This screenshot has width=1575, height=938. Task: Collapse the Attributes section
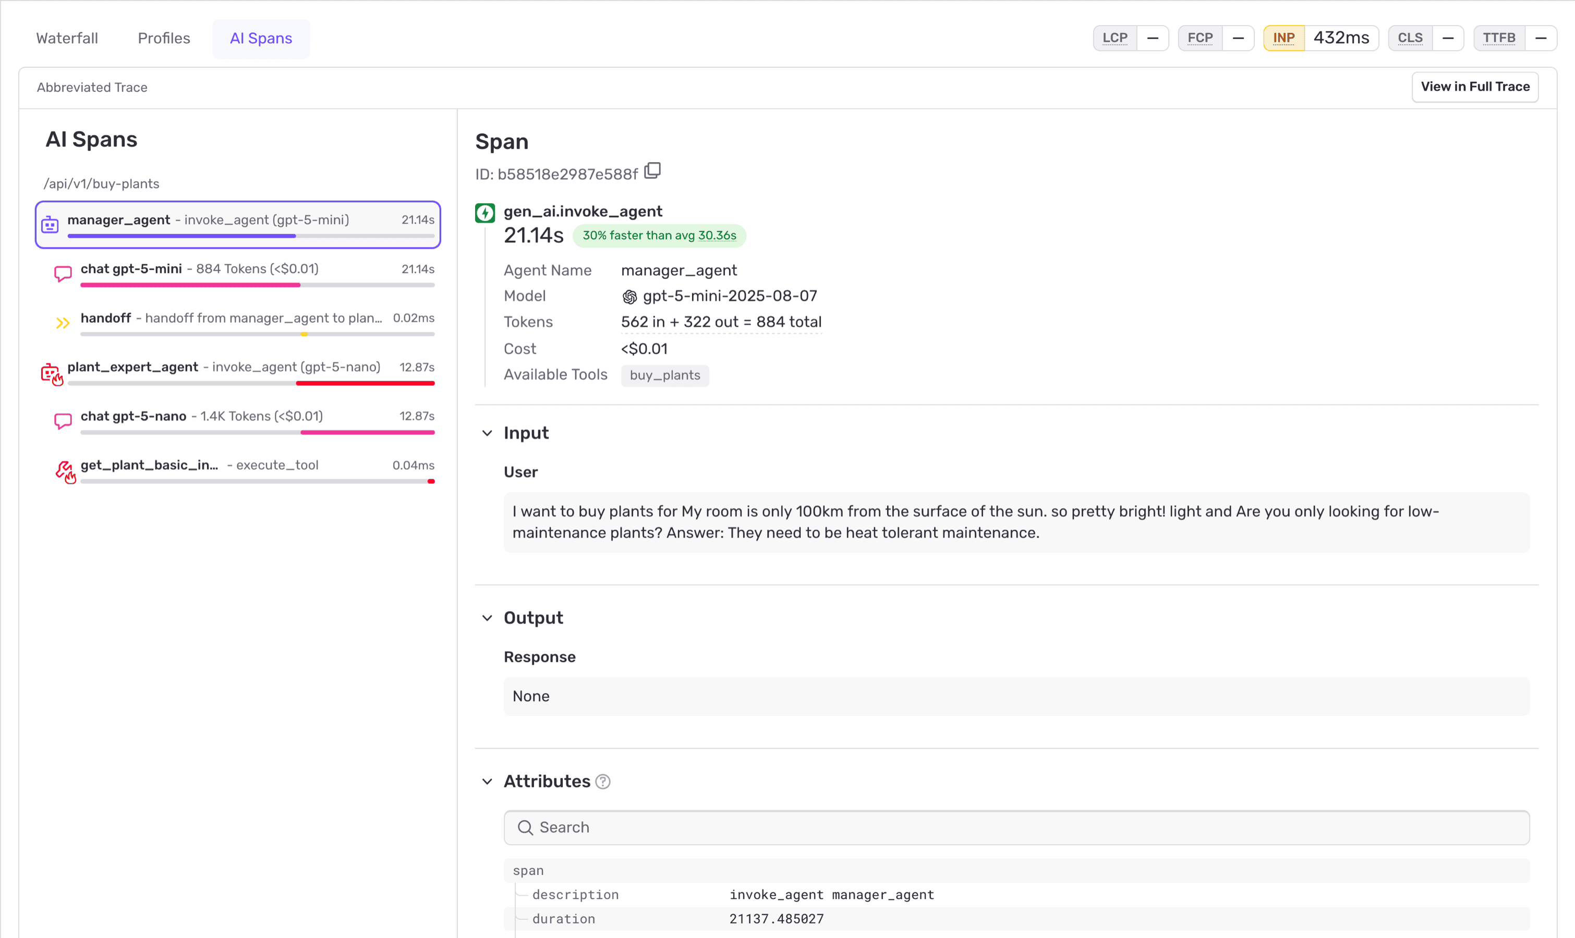pos(487,781)
